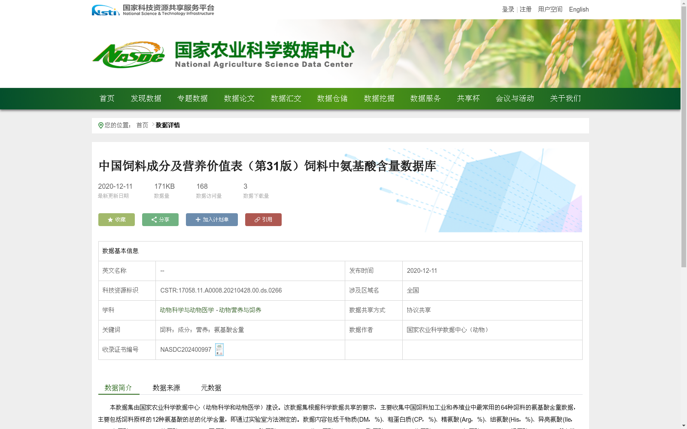This screenshot has width=687, height=429.
Task: Open 关于我们 menu item
Action: coord(565,99)
